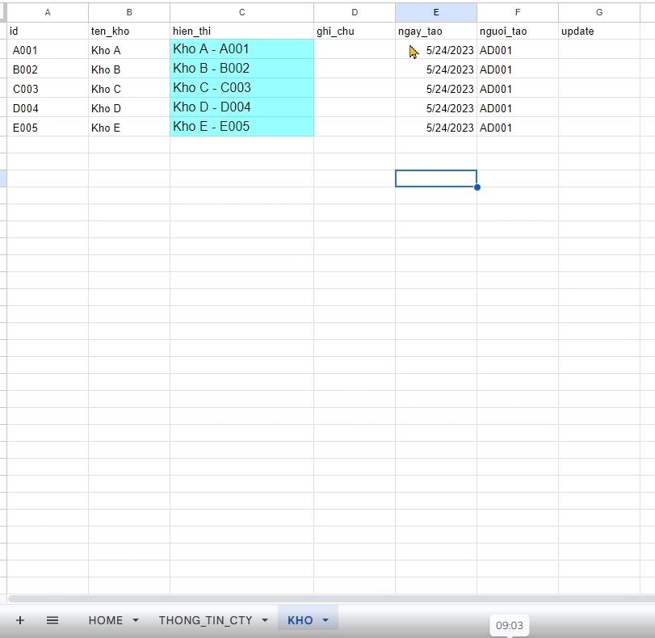Click the 'hien_thi' header cell
The width and height of the screenshot is (655, 638).
pos(241,31)
